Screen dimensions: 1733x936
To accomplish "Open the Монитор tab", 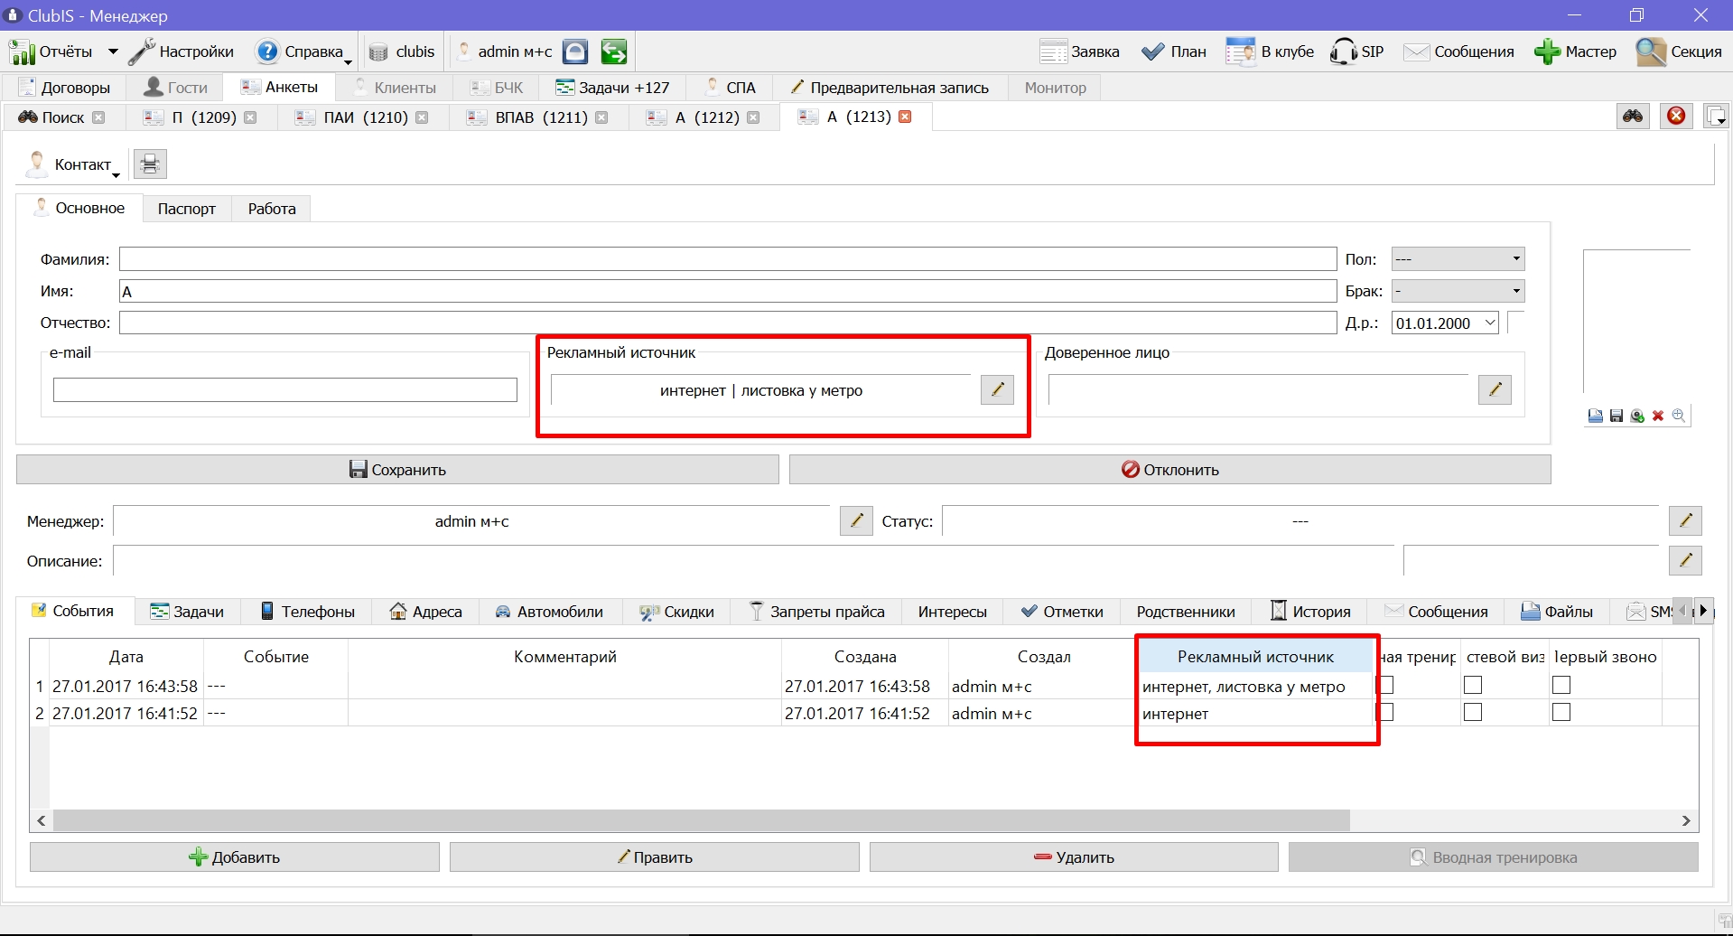I will point(1055,88).
